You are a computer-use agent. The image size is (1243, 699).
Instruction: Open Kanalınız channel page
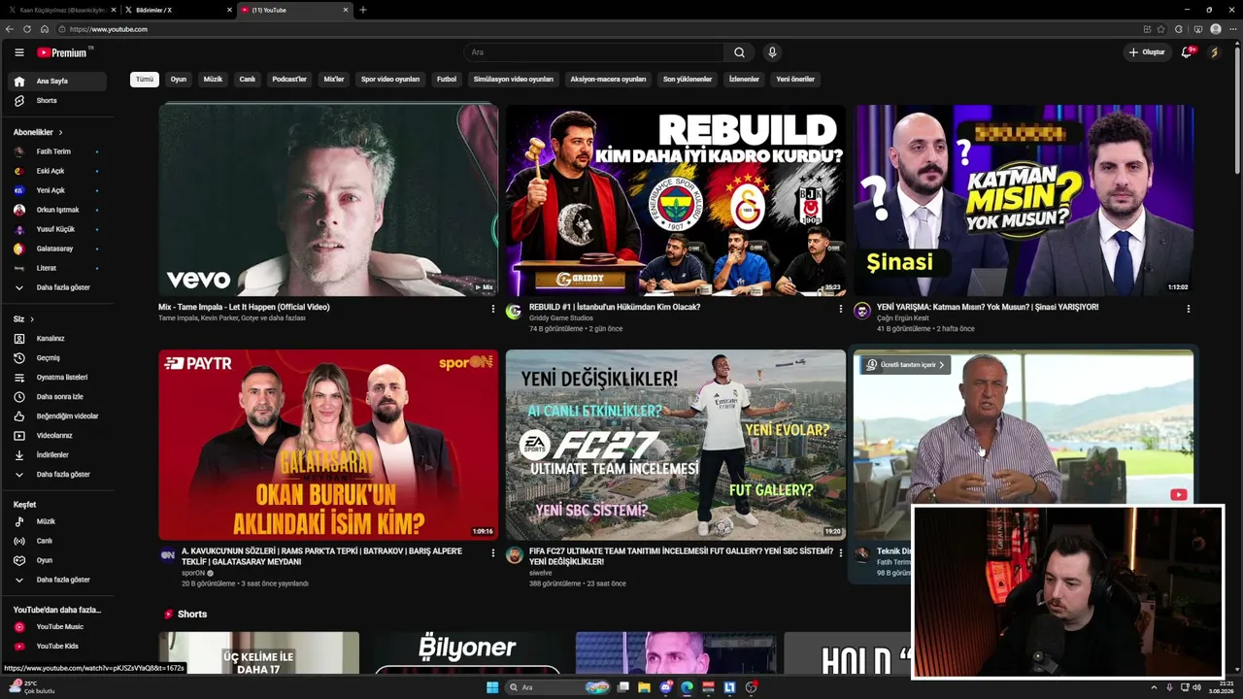(x=57, y=339)
